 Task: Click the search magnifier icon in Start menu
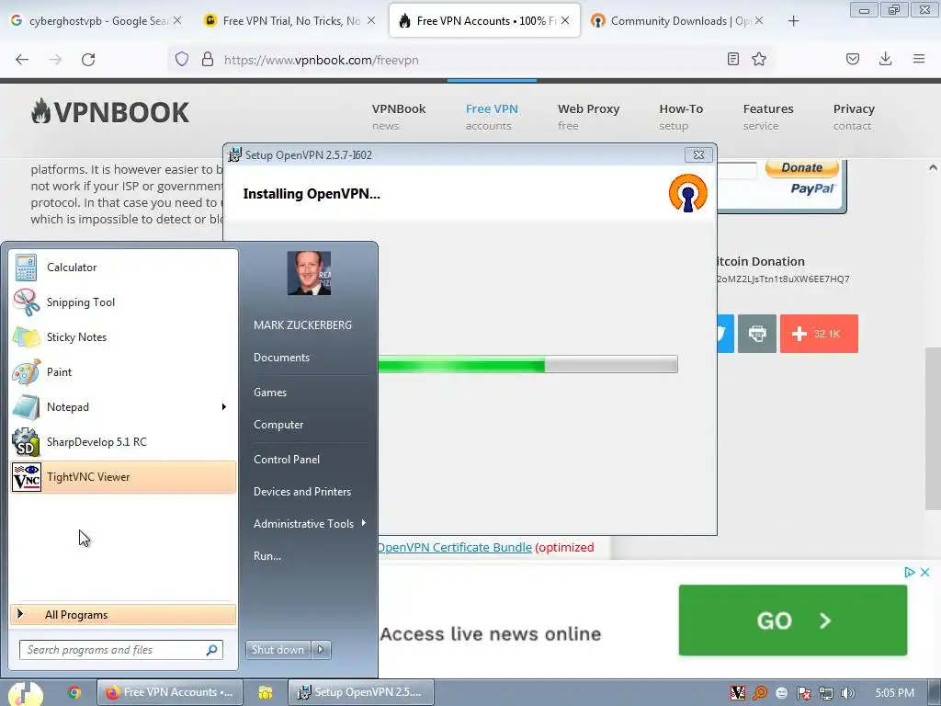point(212,650)
